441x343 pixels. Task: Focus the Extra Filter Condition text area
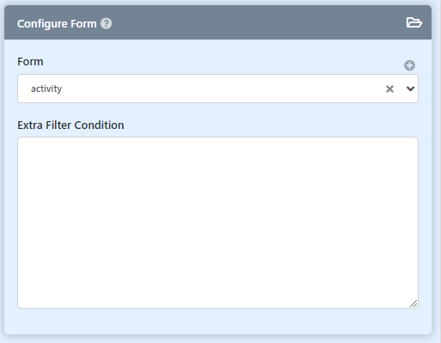(217, 223)
